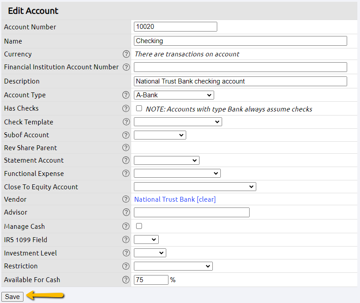Screen dimensions: 360x303
Task: Click the Has Checks help icon
Action: (x=126, y=108)
